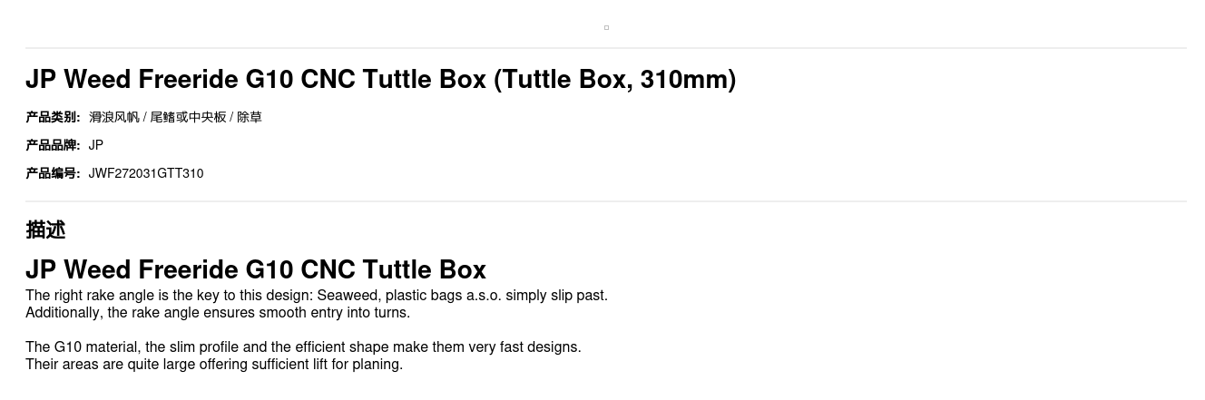Viewport: 1205px width, 400px height.
Task: Click the description subheading under 描述
Action: [x=256, y=269]
